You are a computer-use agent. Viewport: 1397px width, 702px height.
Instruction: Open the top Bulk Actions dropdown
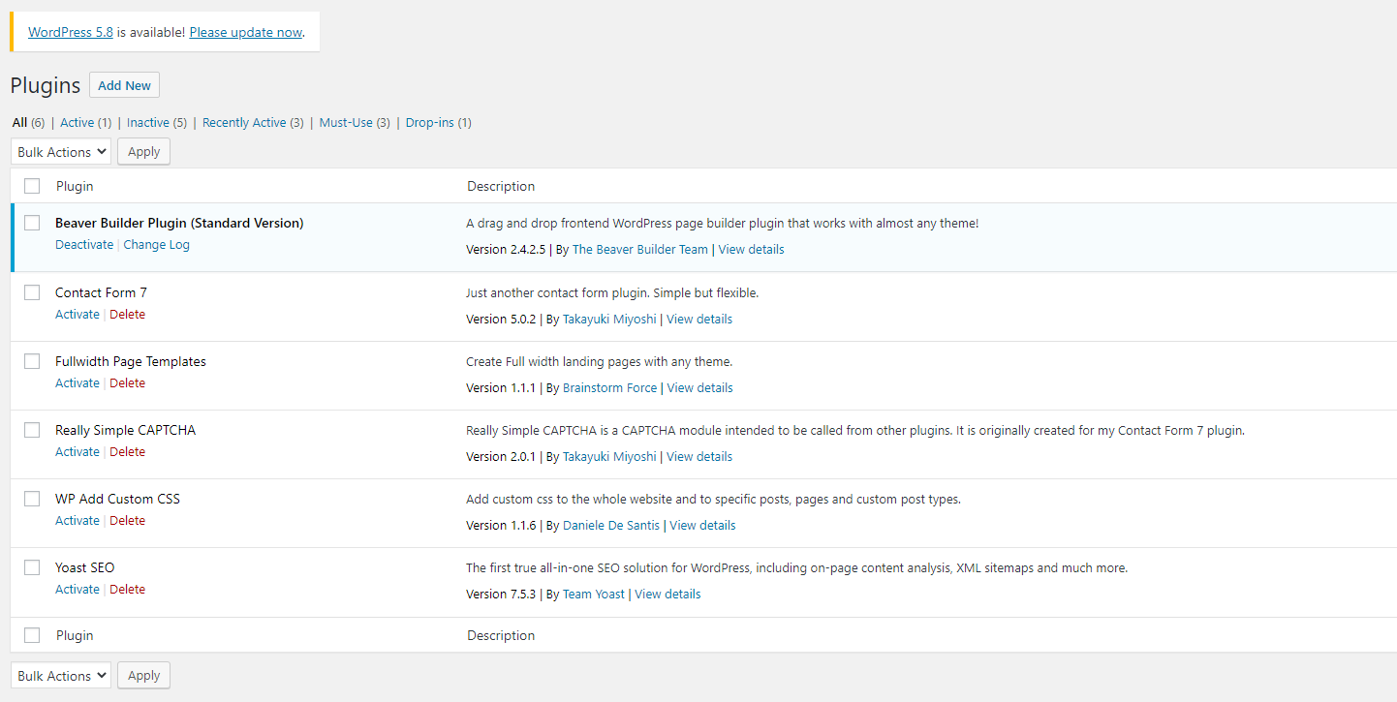(61, 152)
